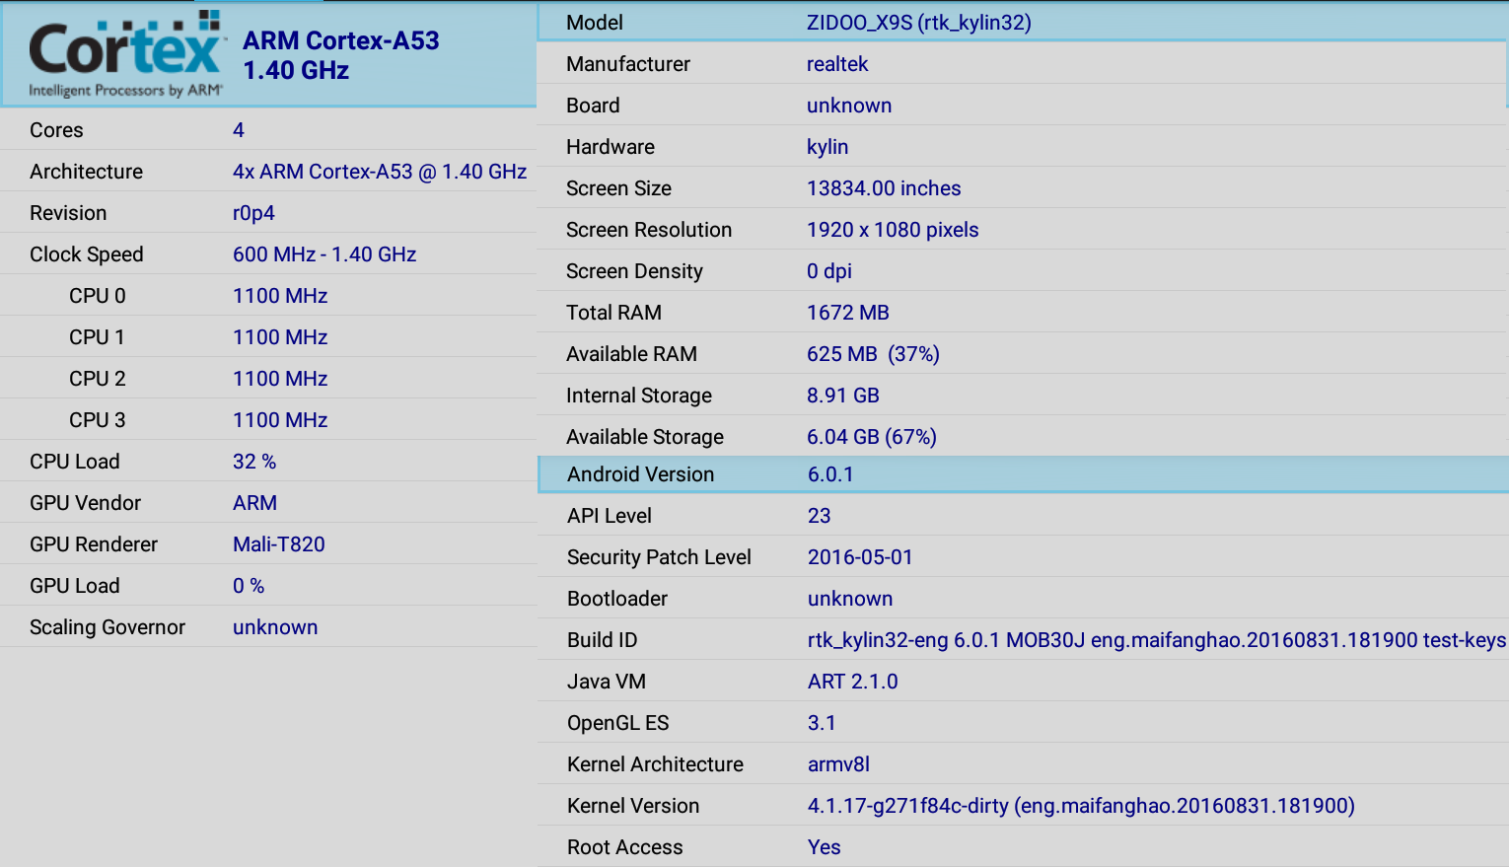Image resolution: width=1509 pixels, height=867 pixels.
Task: Click Available RAM 625 MB (37%)
Action: click(x=873, y=354)
